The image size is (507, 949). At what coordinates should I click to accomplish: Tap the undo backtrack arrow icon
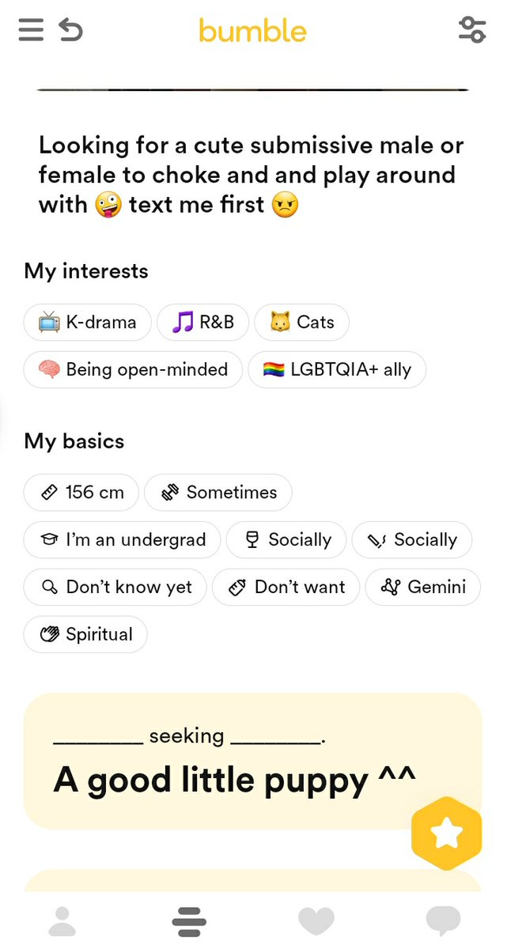(71, 30)
